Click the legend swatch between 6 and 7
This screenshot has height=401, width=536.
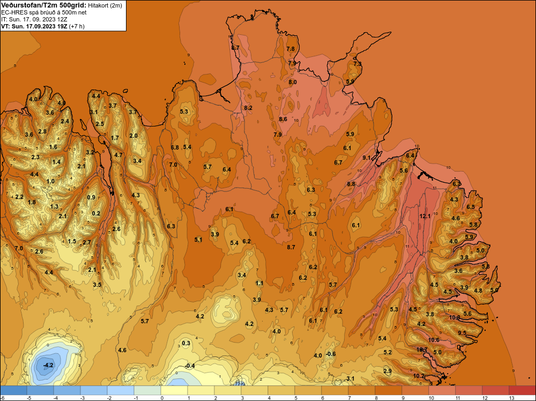click(x=334, y=390)
